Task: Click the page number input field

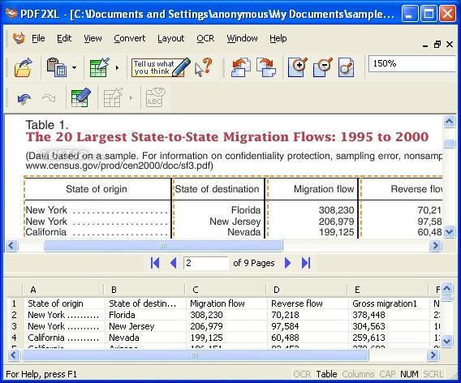Action: (206, 263)
